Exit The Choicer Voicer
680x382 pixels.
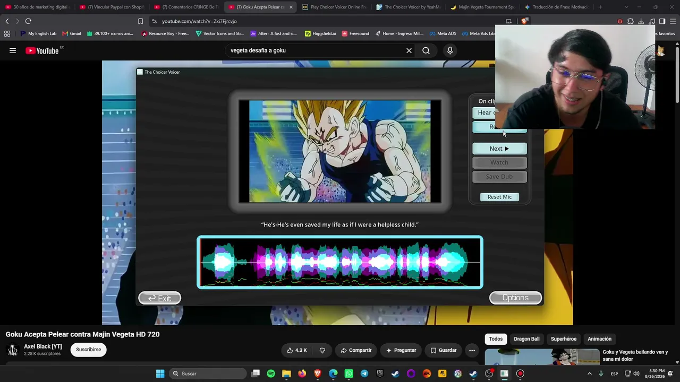click(x=159, y=298)
